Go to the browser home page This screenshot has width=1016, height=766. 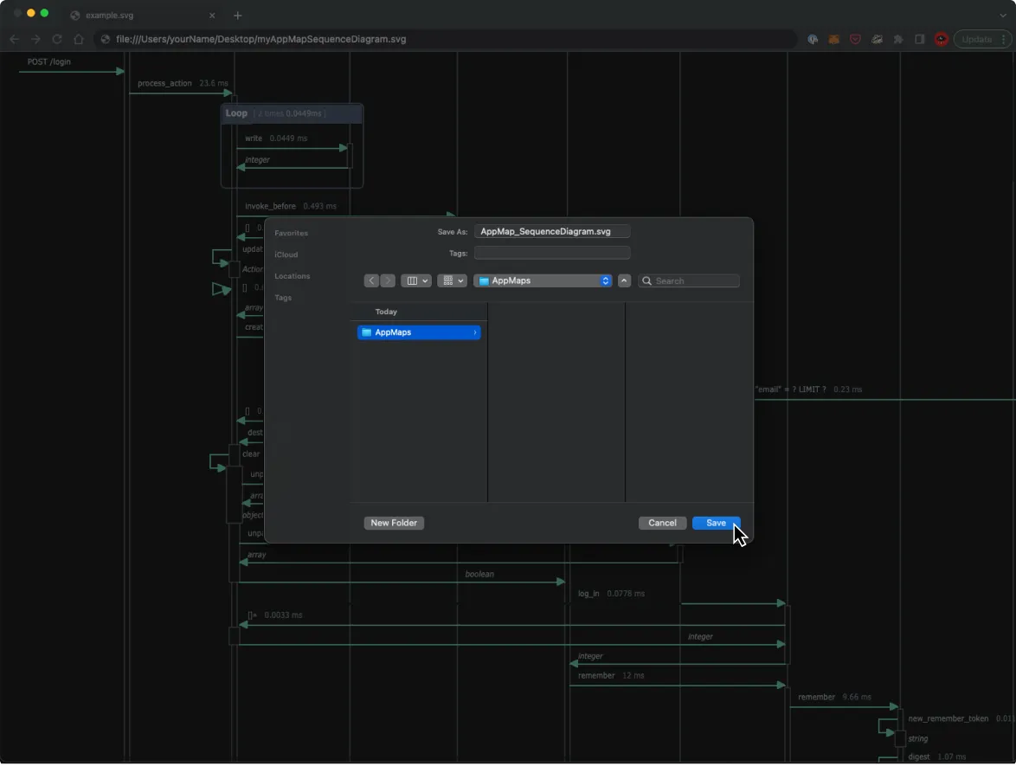tap(79, 39)
